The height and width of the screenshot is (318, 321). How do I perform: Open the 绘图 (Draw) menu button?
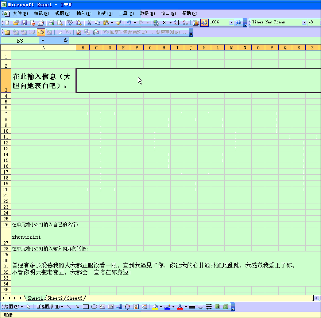coord(13,307)
